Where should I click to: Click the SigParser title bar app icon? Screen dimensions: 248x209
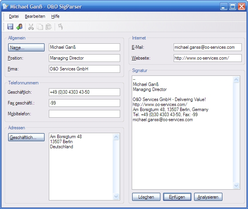pyautogui.click(x=5, y=6)
